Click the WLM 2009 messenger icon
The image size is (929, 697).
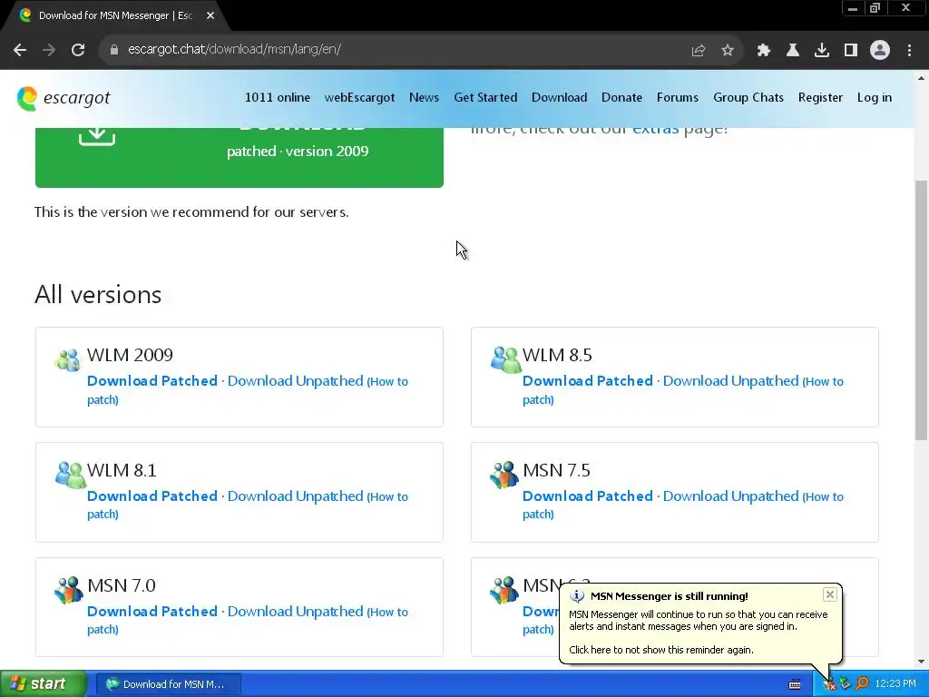(67, 359)
